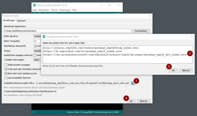Open the URL editor icon beside the Boardverwalter-URLs field

pos(133,83)
